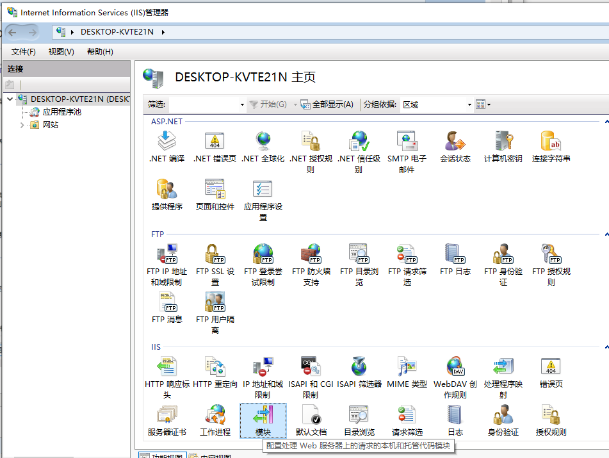The width and height of the screenshot is (609, 458).
Task: Open the dropdown arrow beside 开始(G)
Action: click(x=295, y=104)
